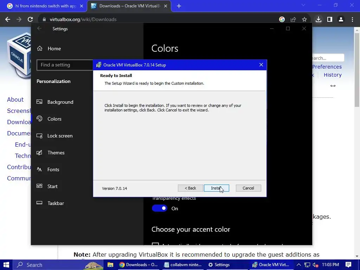Click the Taskbar icon in sidebar
This screenshot has width=360, height=270.
click(39, 203)
